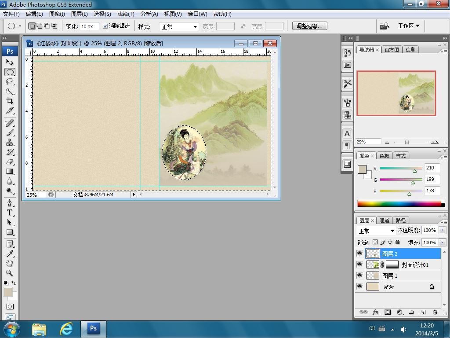Toggle lock all padlock icon

coord(397,242)
